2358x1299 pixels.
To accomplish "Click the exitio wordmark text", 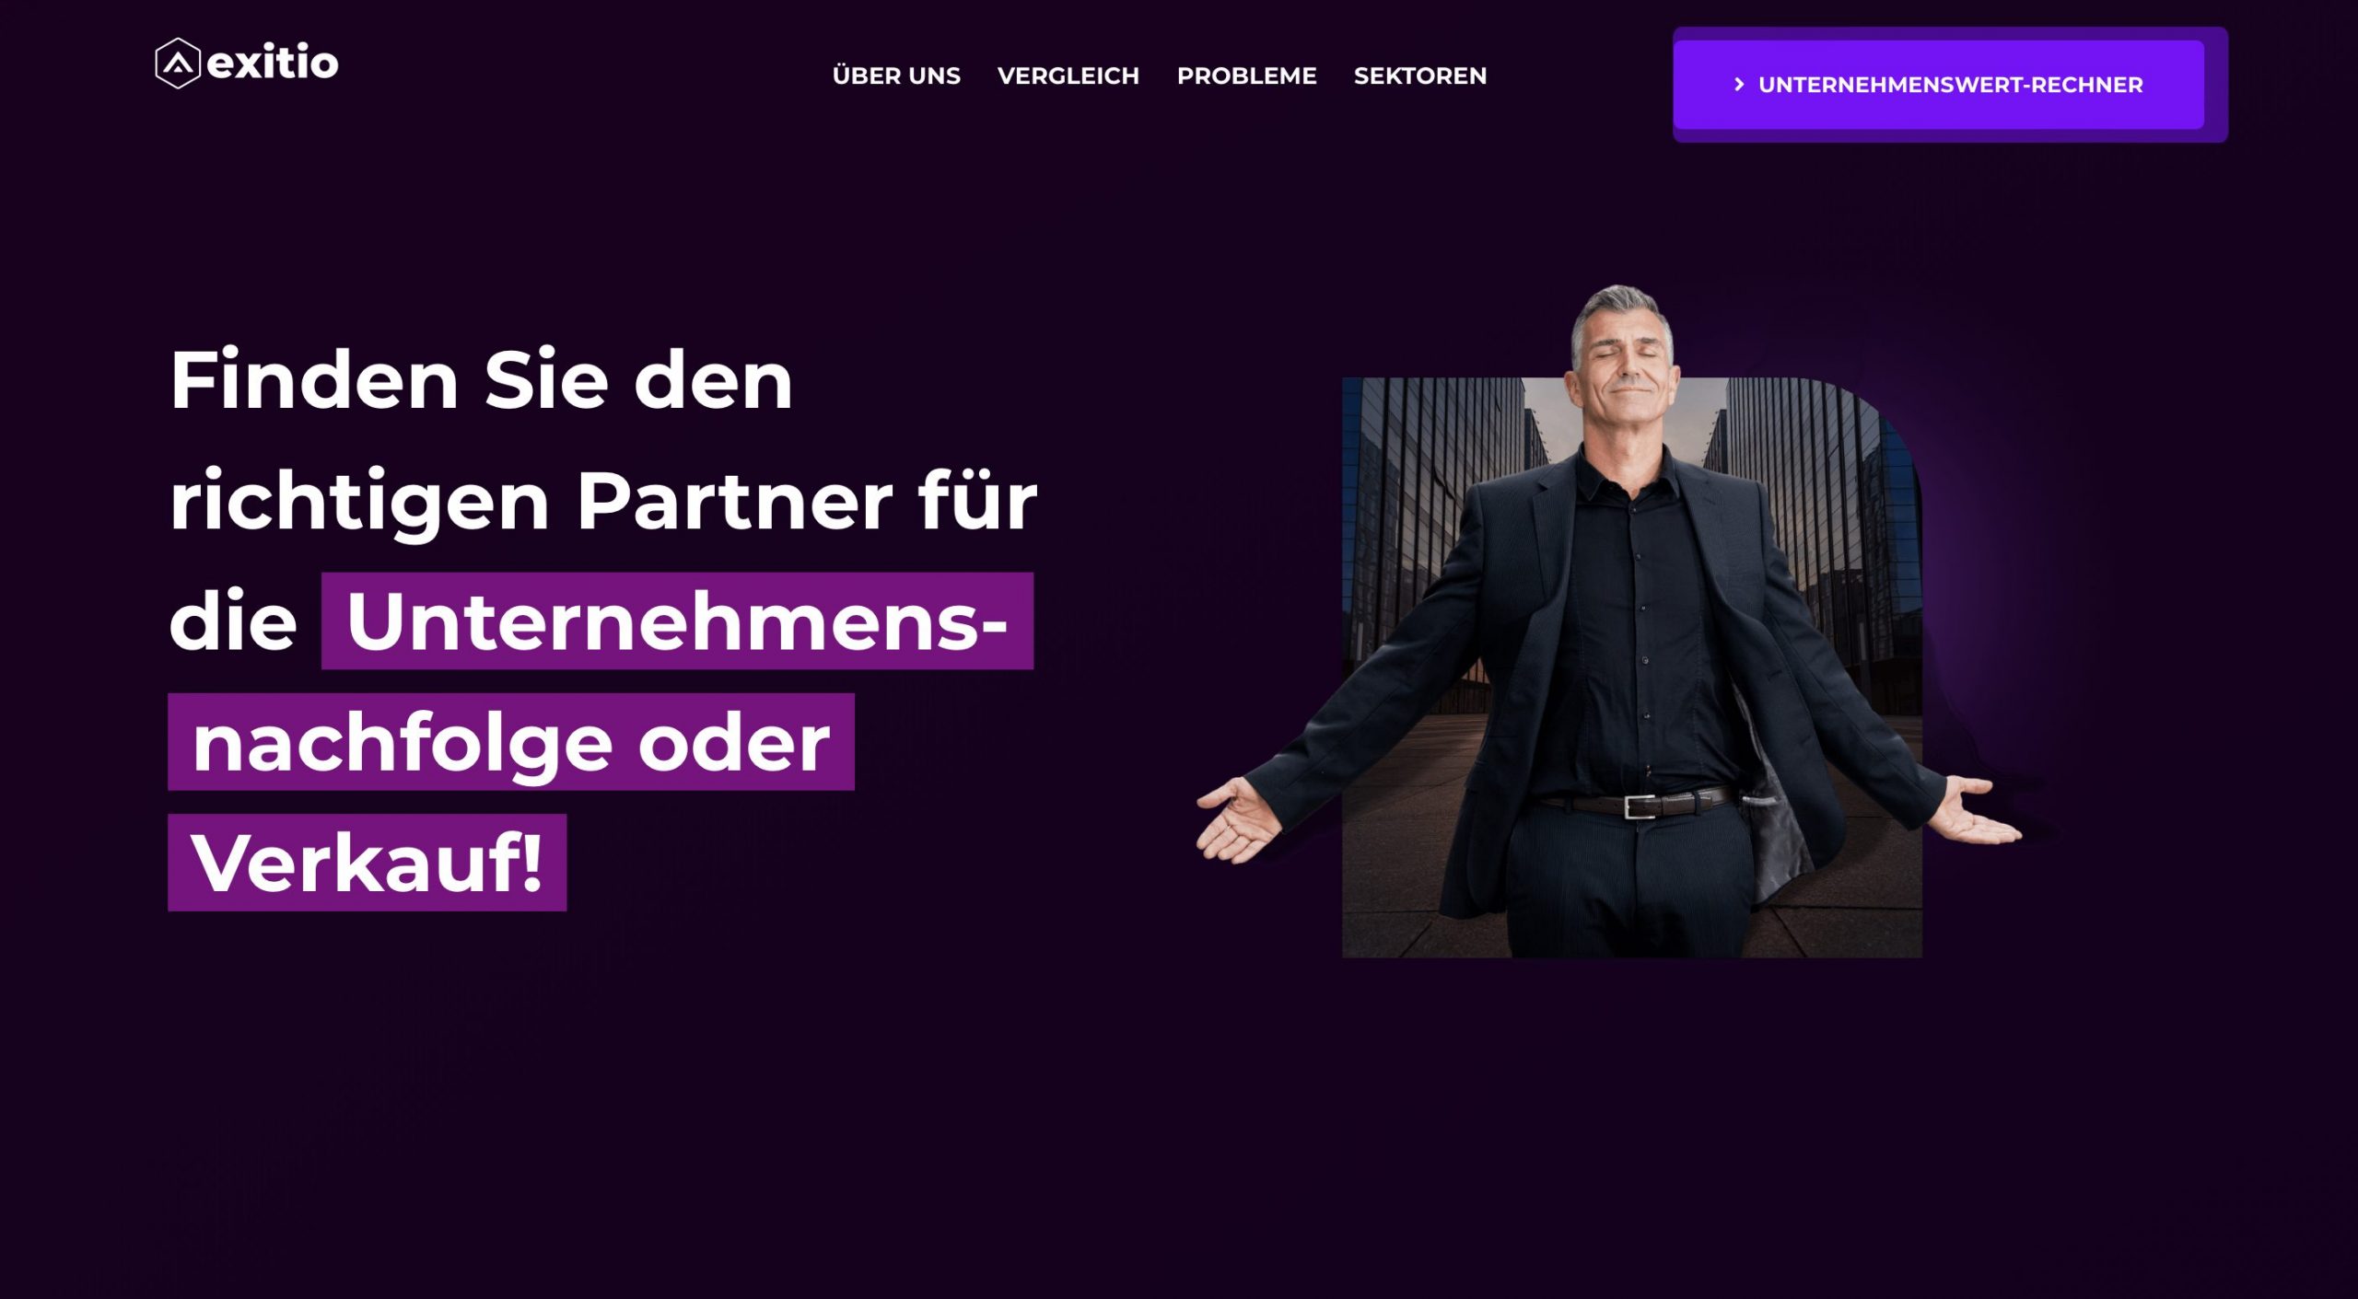I will [x=273, y=63].
